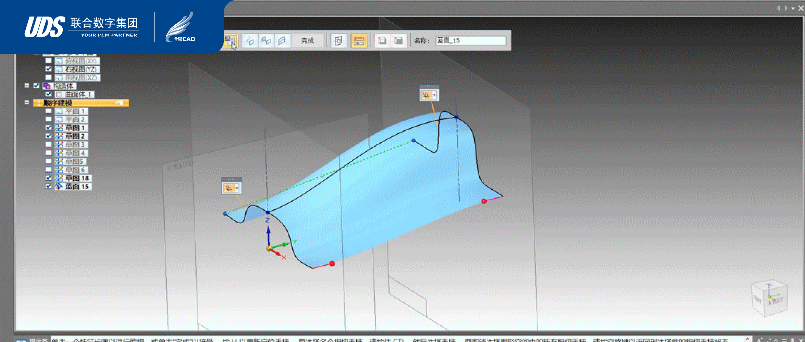The width and height of the screenshot is (805, 342).
Task: Collapse the 构造体 tree node
Action: (x=27, y=85)
